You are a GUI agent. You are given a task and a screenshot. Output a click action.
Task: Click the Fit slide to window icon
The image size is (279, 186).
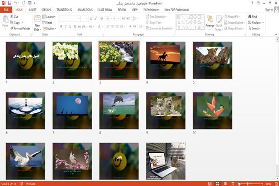pos(276,184)
